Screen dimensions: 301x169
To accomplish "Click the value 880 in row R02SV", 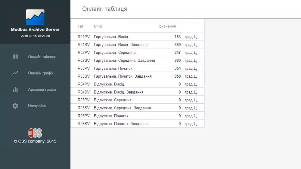I will 178,60.
